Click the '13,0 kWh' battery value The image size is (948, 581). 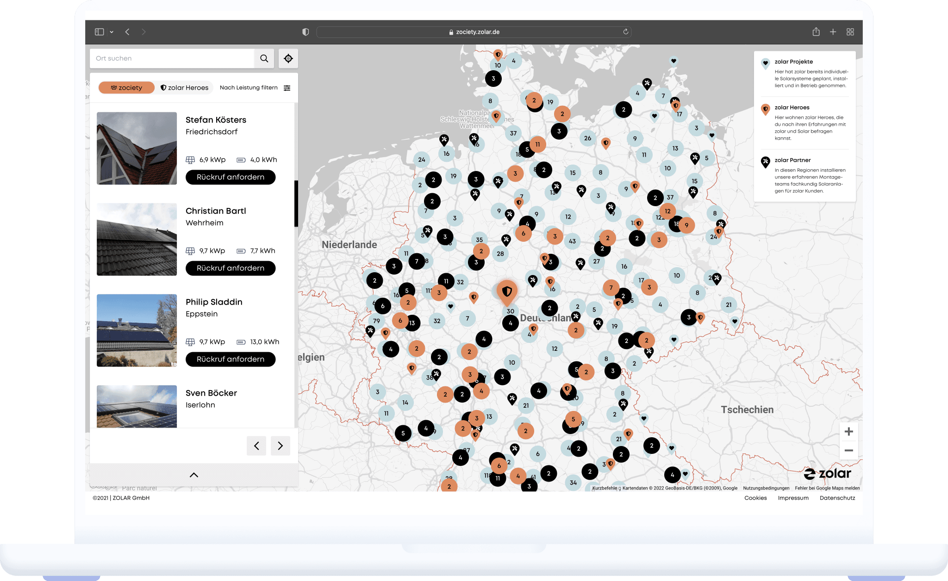[264, 342]
